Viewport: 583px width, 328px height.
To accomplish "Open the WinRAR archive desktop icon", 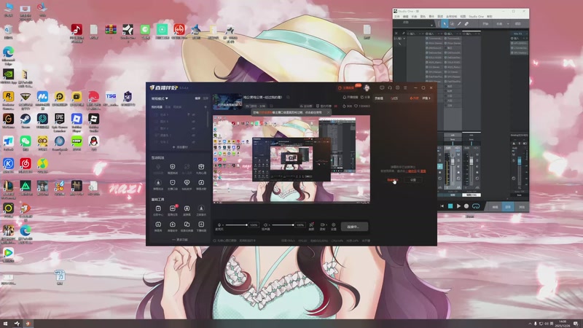I will (x=111, y=29).
